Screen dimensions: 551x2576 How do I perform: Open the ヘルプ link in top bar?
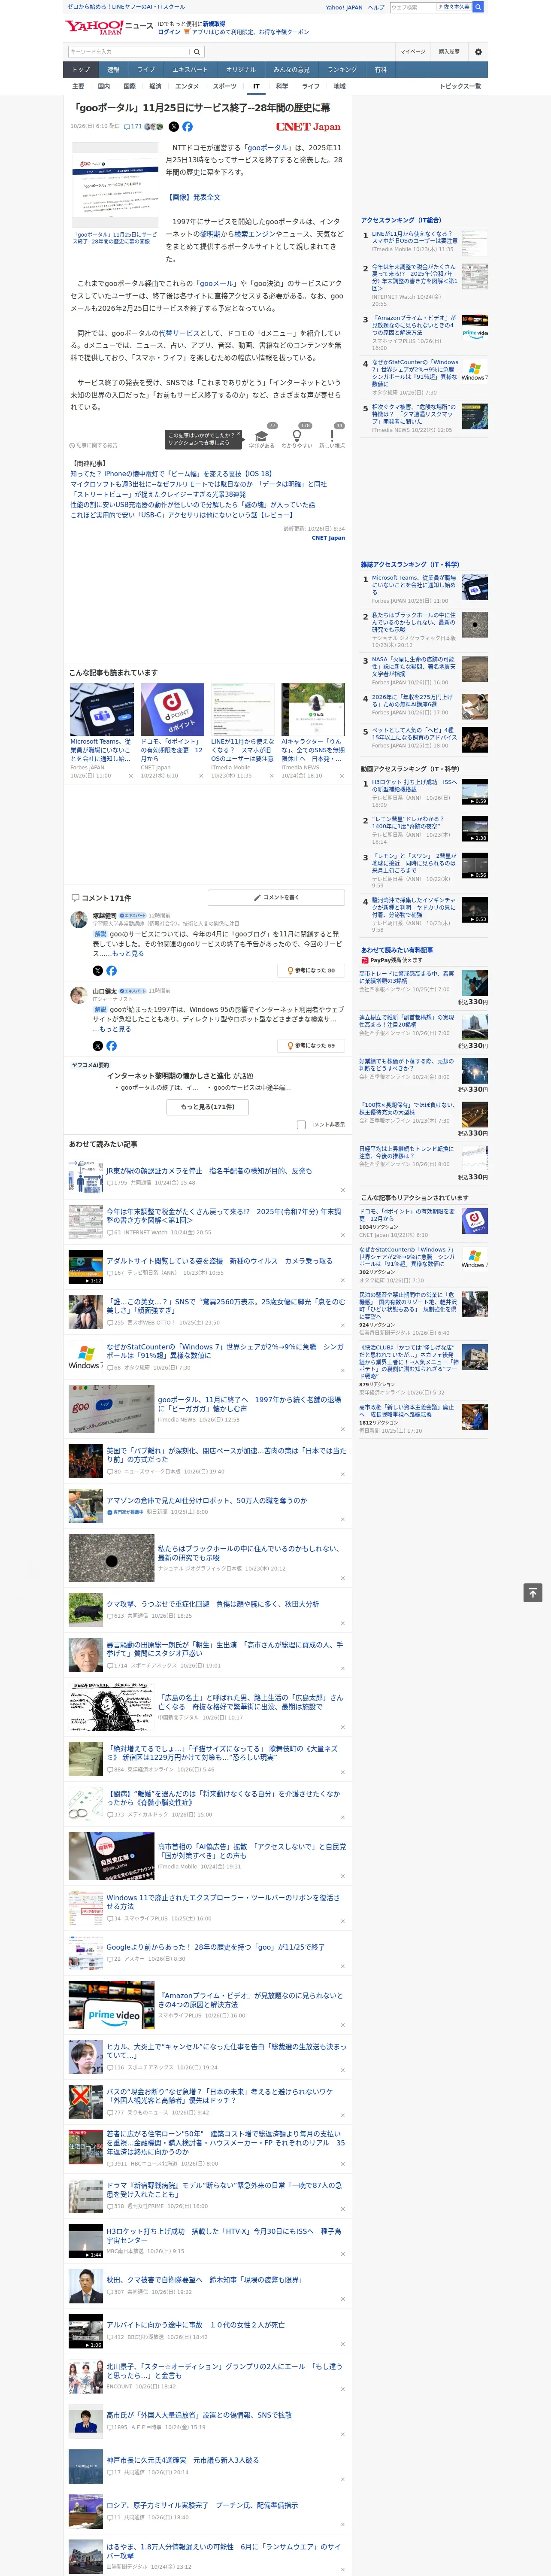(x=376, y=7)
